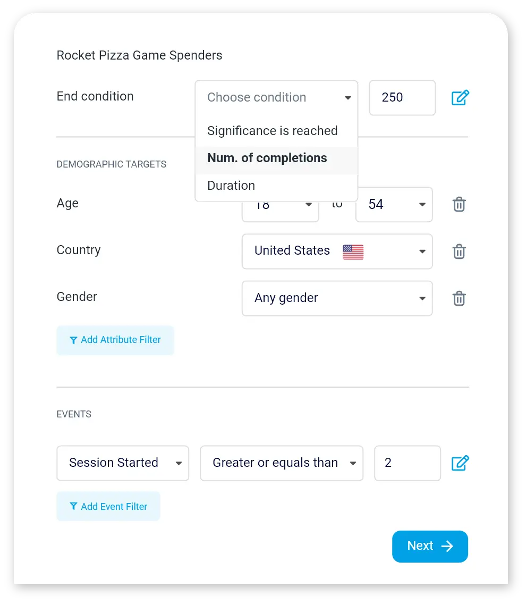The image size is (526, 603).
Task: Click edit icon next to event value
Action: tap(460, 463)
